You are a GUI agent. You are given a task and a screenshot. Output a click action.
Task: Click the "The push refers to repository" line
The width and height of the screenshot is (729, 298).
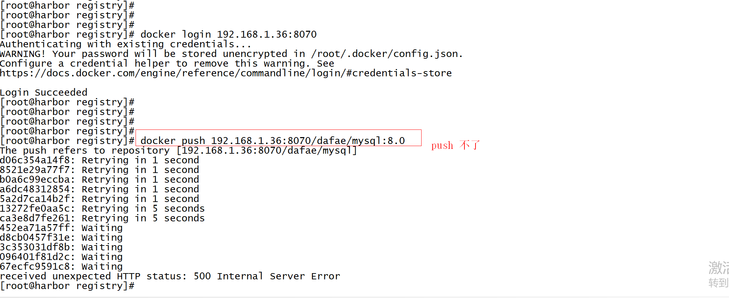178,151
